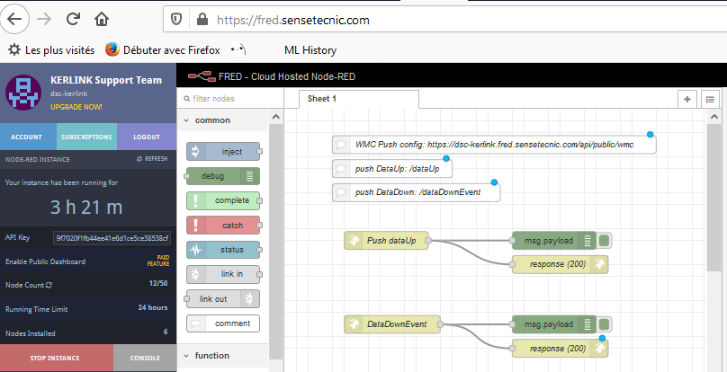Open the SUBSCRIPTIONS tab
The height and width of the screenshot is (372, 727).
85,137
